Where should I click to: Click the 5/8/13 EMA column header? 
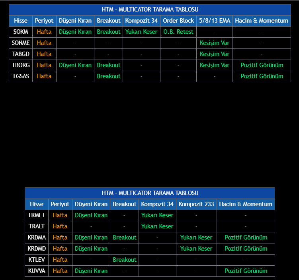[215, 21]
